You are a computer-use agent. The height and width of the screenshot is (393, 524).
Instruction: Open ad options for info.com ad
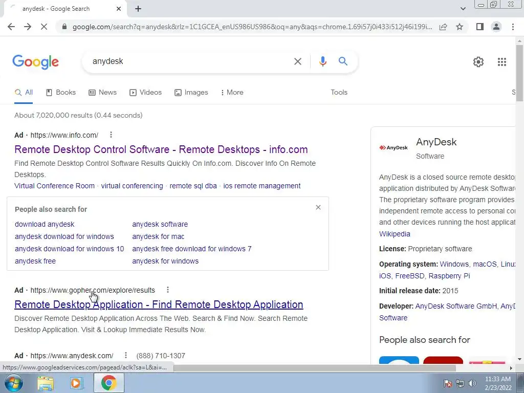click(111, 135)
